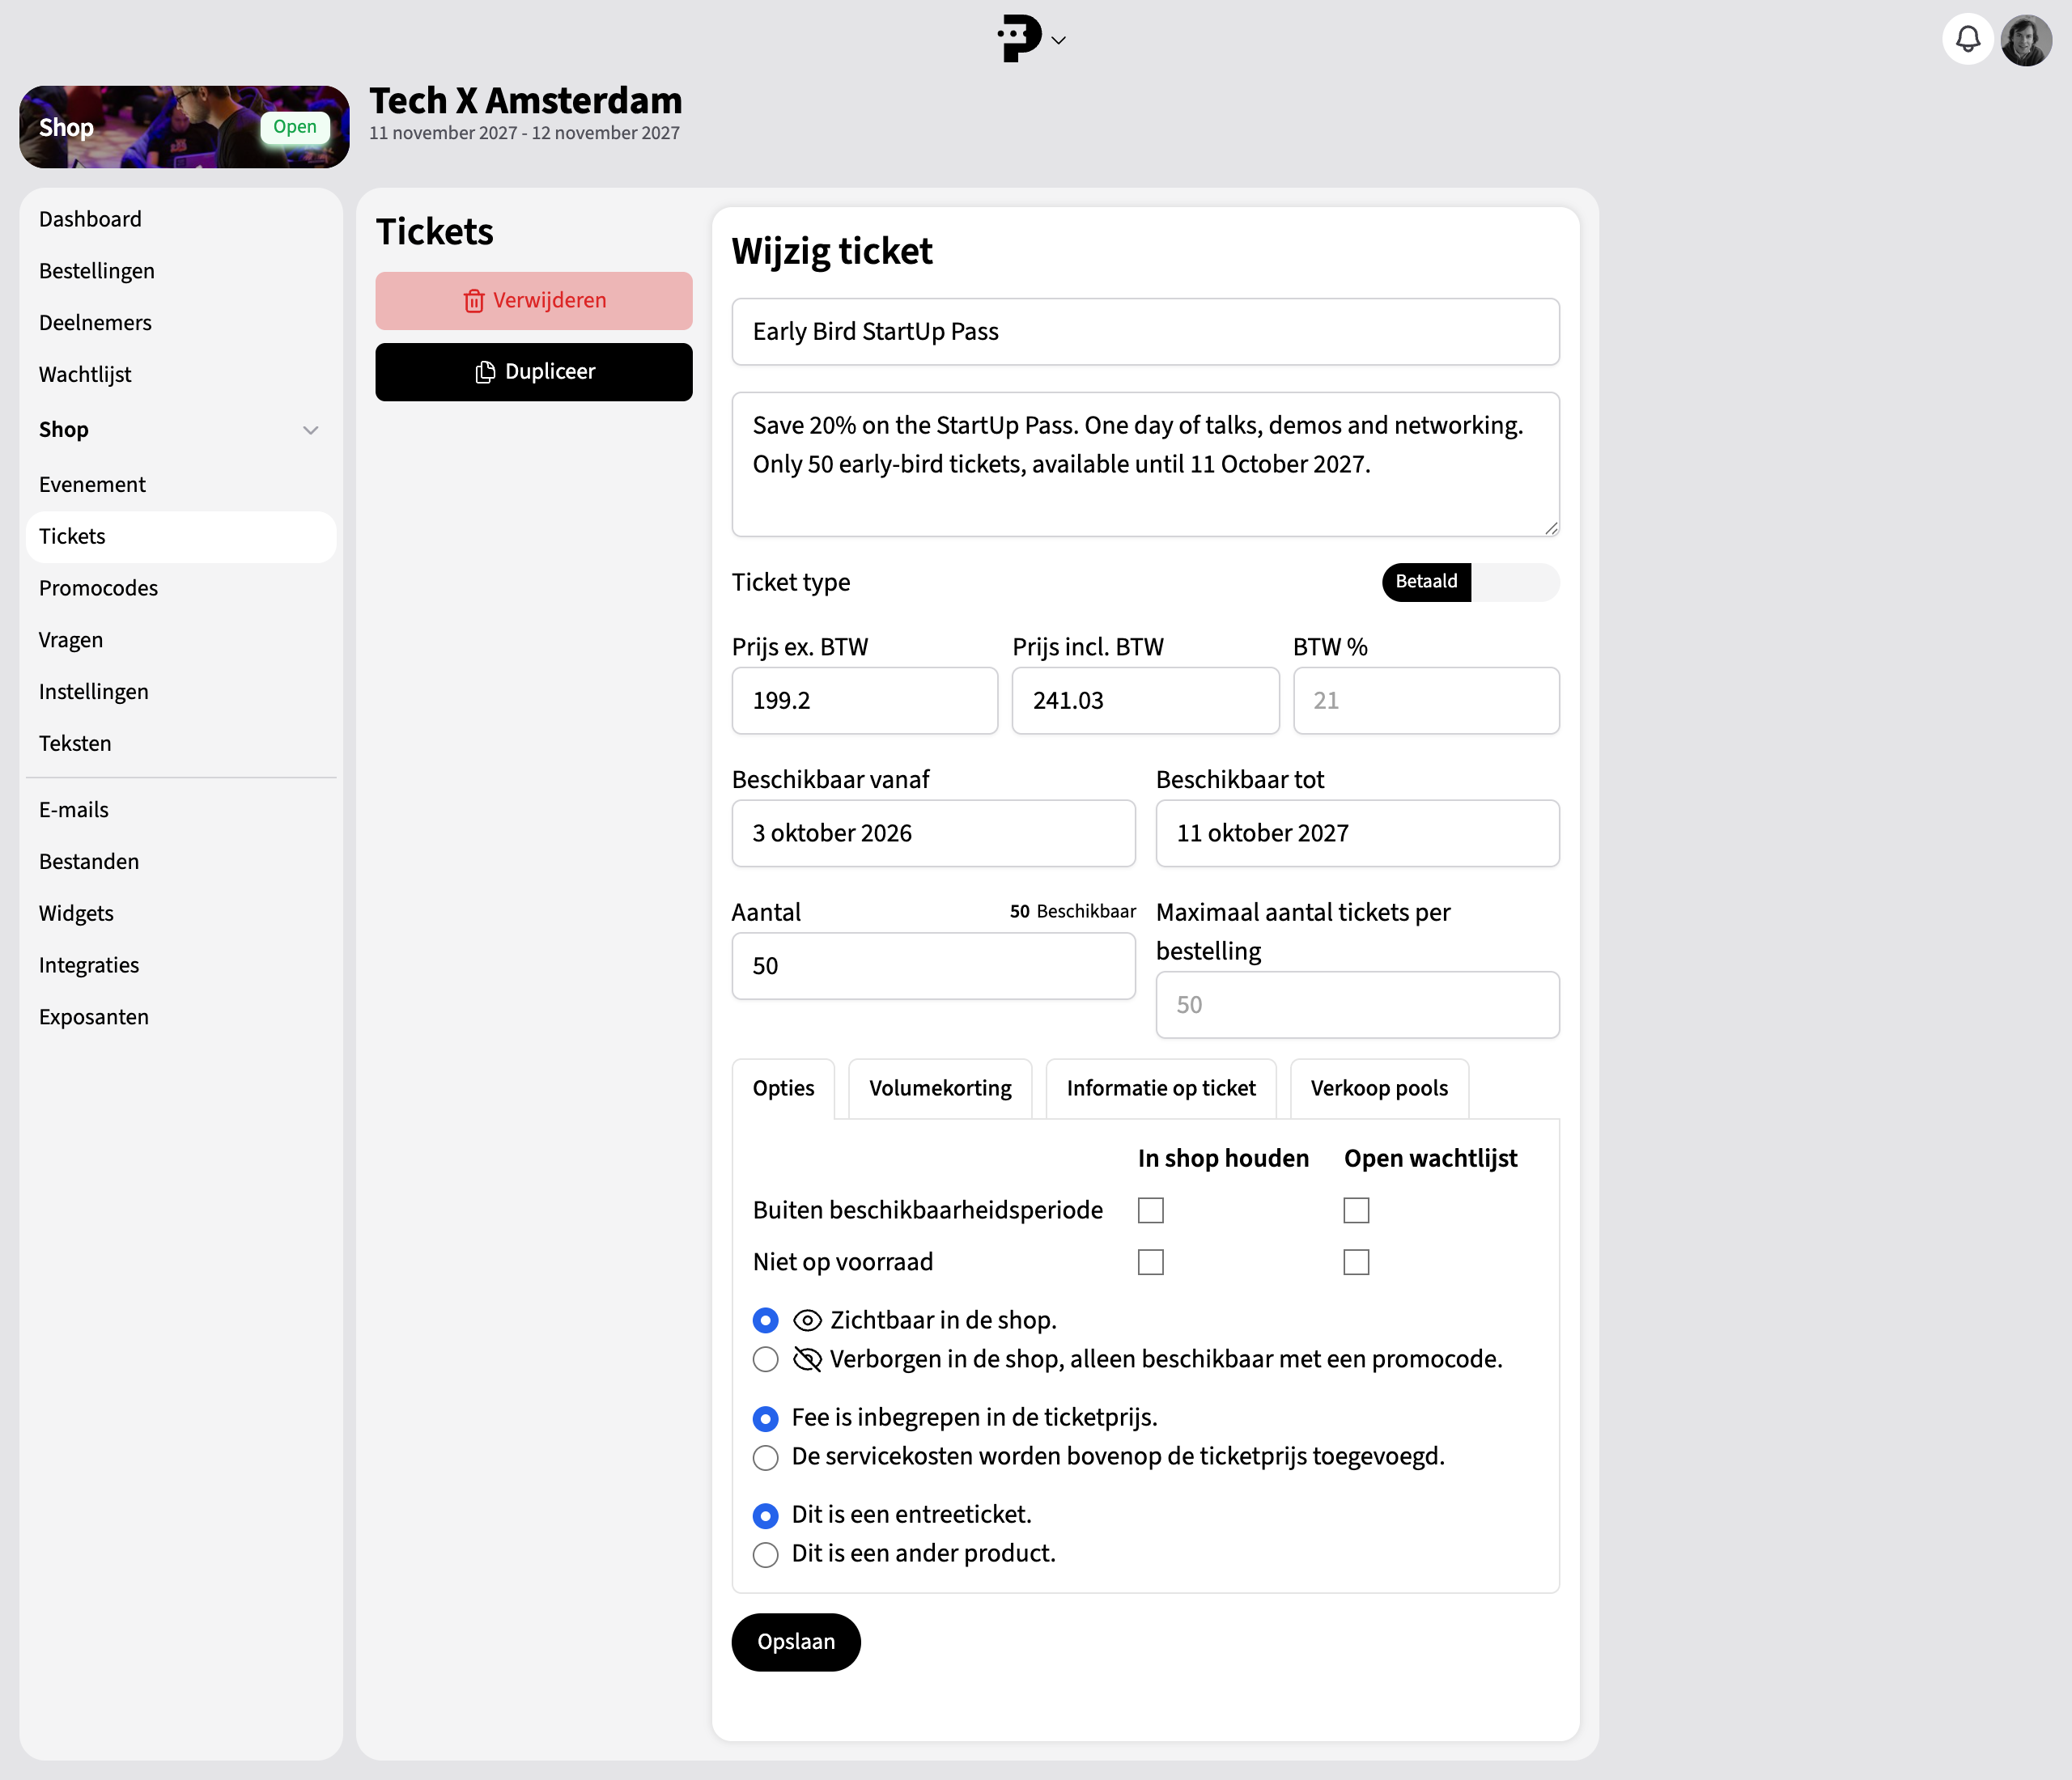Click the Opslaan save button
The width and height of the screenshot is (2072, 1780).
pyautogui.click(x=796, y=1642)
